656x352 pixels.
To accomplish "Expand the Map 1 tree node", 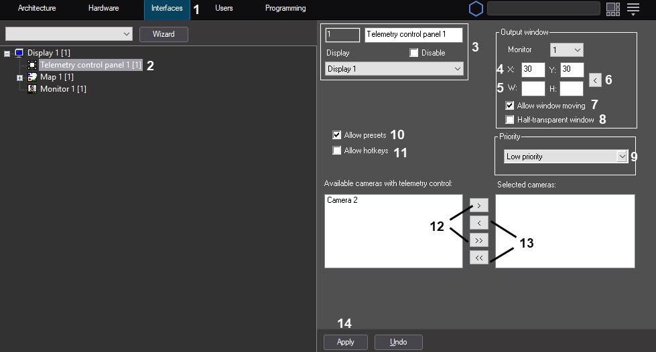I will tap(19, 78).
